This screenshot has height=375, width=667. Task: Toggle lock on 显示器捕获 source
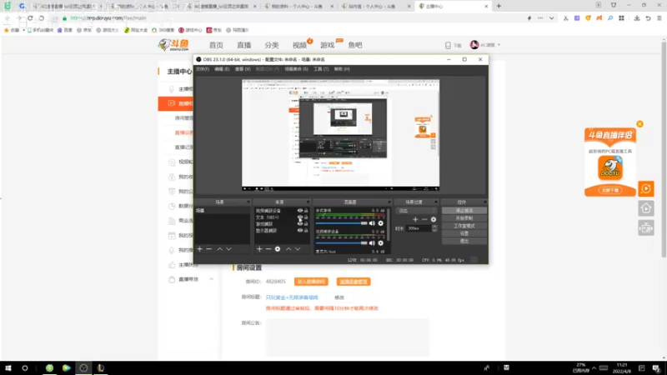pos(306,231)
